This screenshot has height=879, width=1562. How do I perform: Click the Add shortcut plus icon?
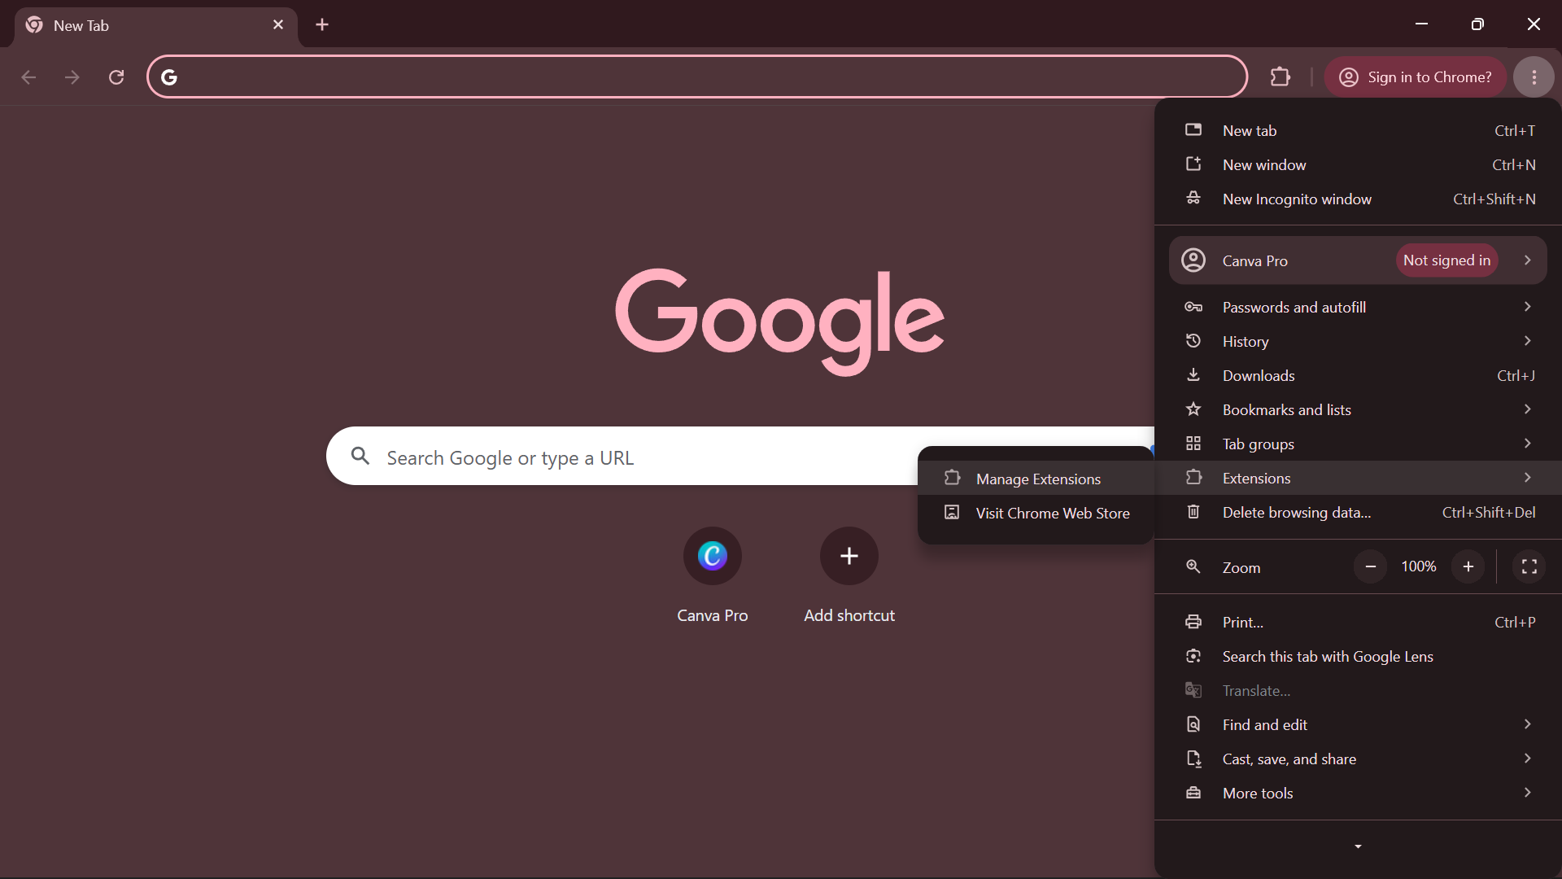[849, 556]
